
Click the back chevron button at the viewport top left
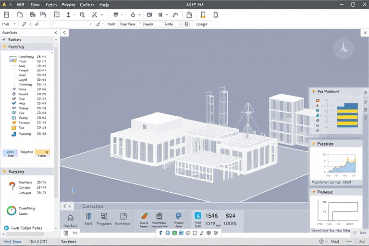click(x=64, y=33)
